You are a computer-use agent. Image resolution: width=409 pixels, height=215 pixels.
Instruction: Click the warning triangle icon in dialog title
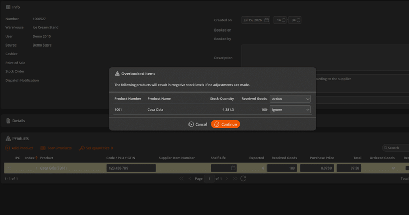pyautogui.click(x=117, y=73)
